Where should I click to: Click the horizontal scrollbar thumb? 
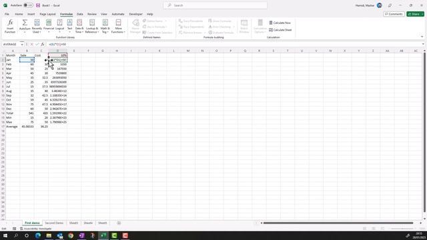338,223
